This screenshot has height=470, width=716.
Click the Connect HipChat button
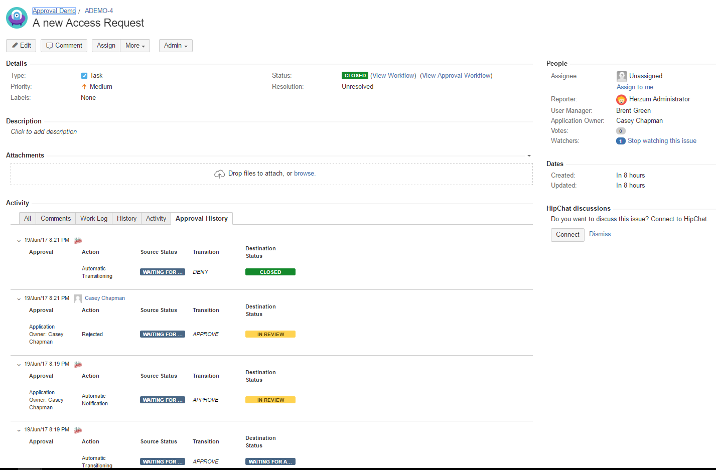567,235
